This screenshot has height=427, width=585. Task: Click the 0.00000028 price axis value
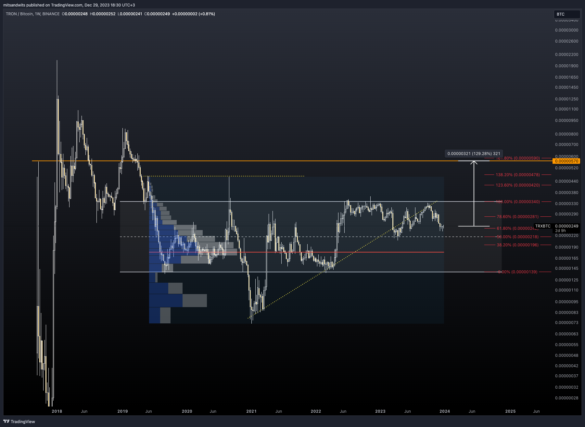566,398
